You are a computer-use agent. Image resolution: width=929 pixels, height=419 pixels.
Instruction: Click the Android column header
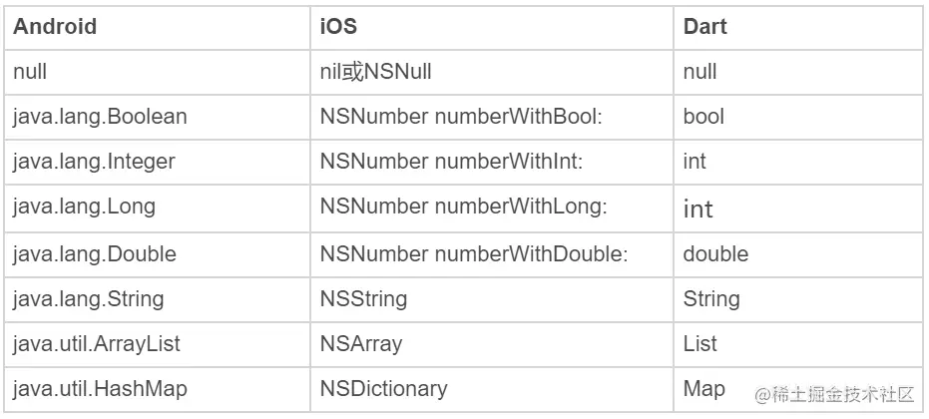[x=55, y=27]
